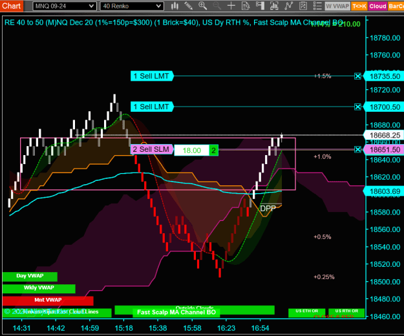Toggle the W VWAP button
Screen dimensions: 404x336
(337, 6)
